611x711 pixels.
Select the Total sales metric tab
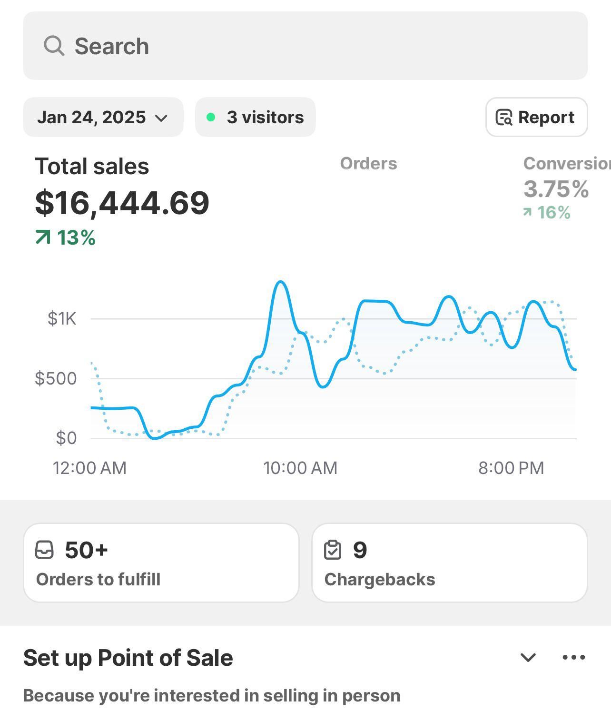point(92,167)
